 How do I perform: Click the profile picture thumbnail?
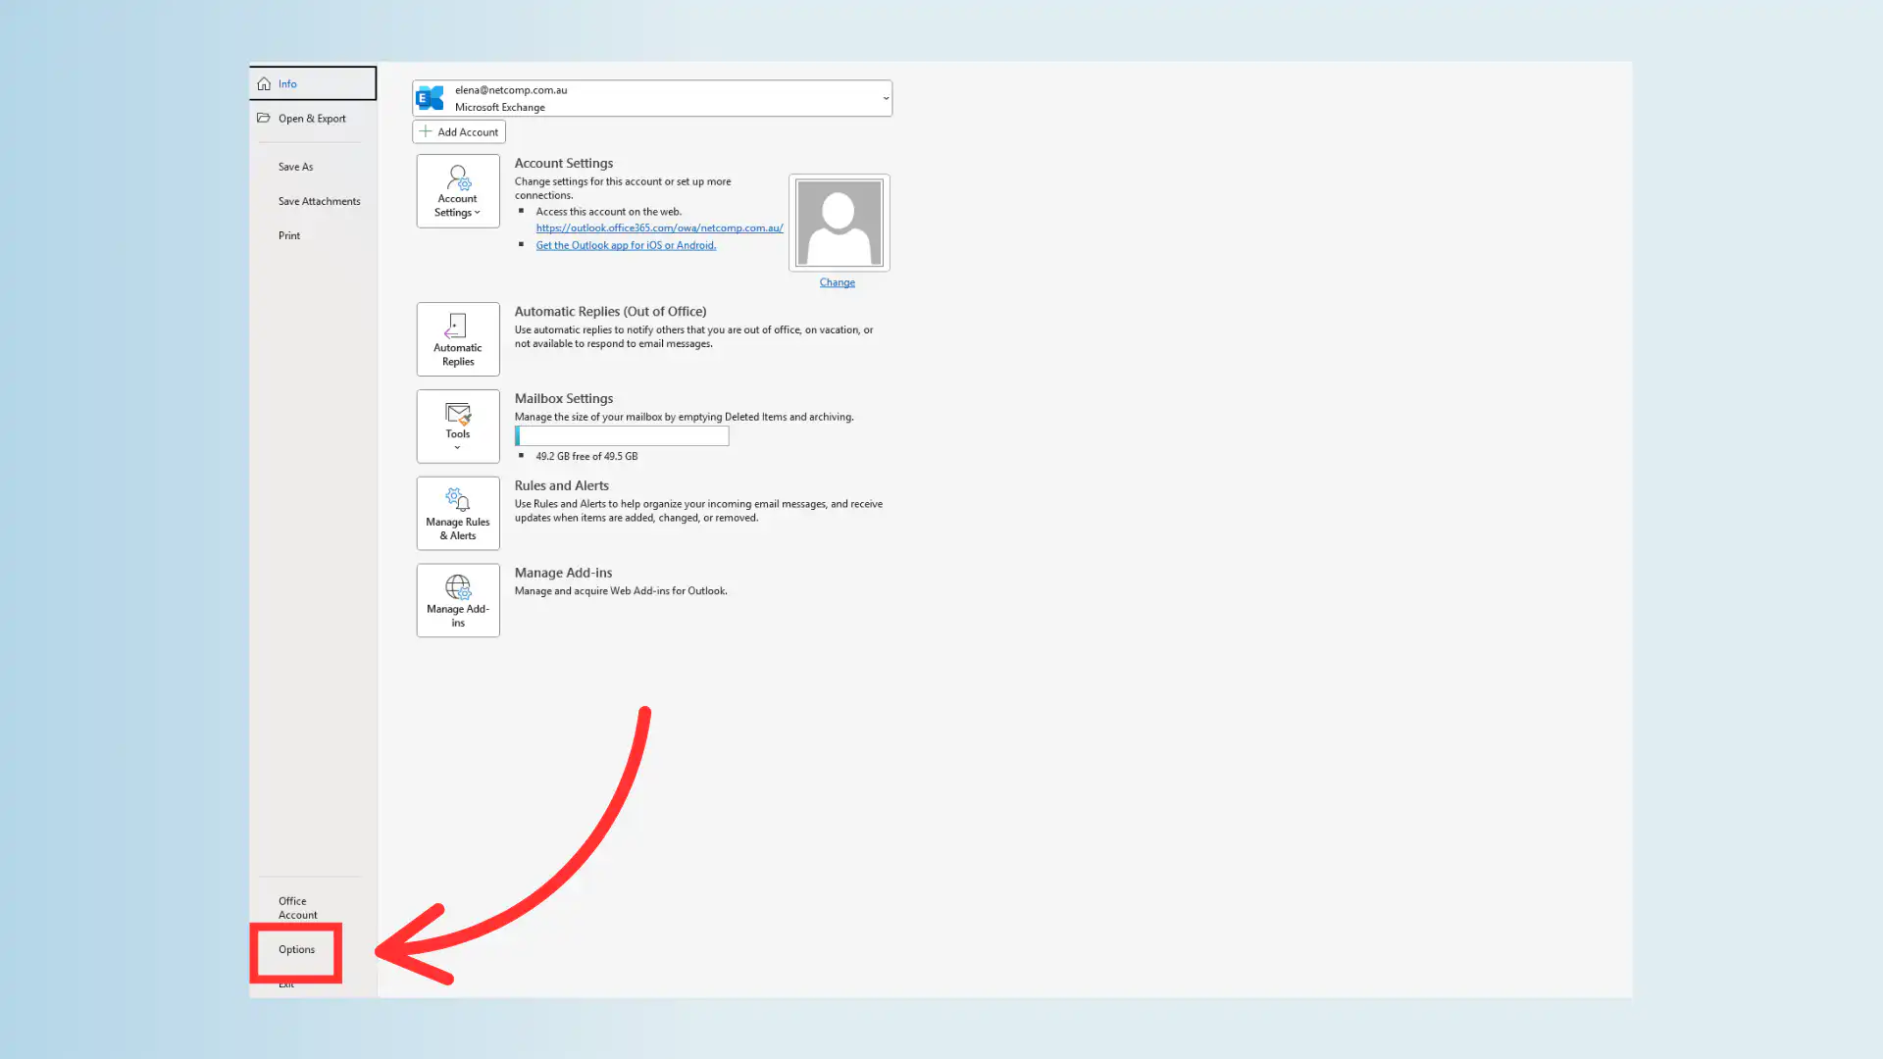(x=839, y=223)
